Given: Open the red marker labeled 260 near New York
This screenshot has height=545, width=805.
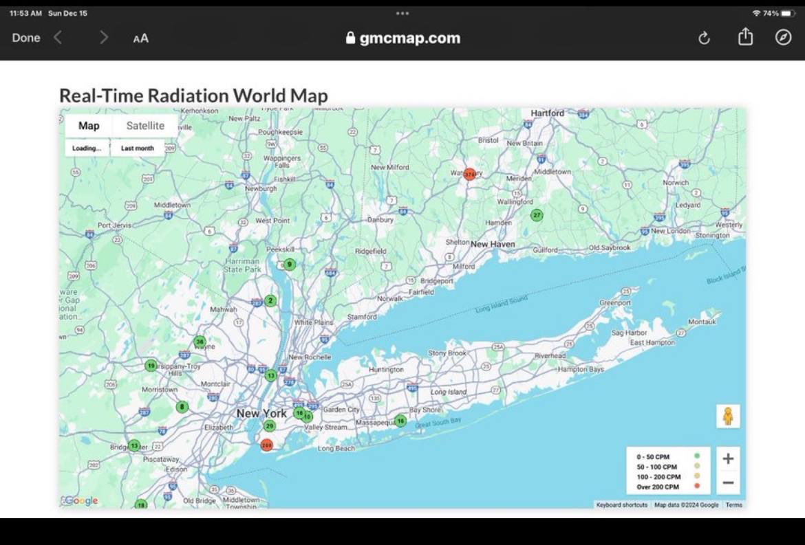Looking at the screenshot, I should coord(267,445).
